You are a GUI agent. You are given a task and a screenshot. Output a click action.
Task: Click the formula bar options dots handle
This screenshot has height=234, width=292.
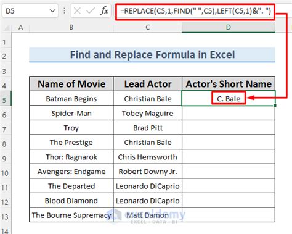(x=64, y=10)
